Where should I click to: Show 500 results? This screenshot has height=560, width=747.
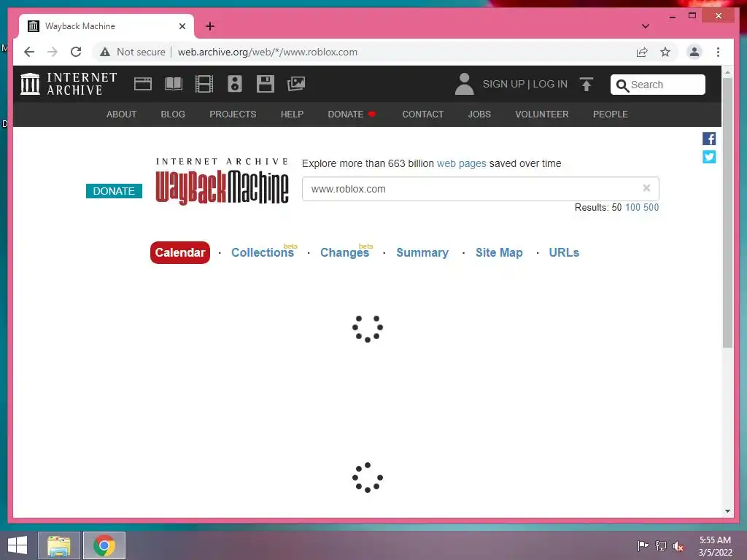[651, 207]
